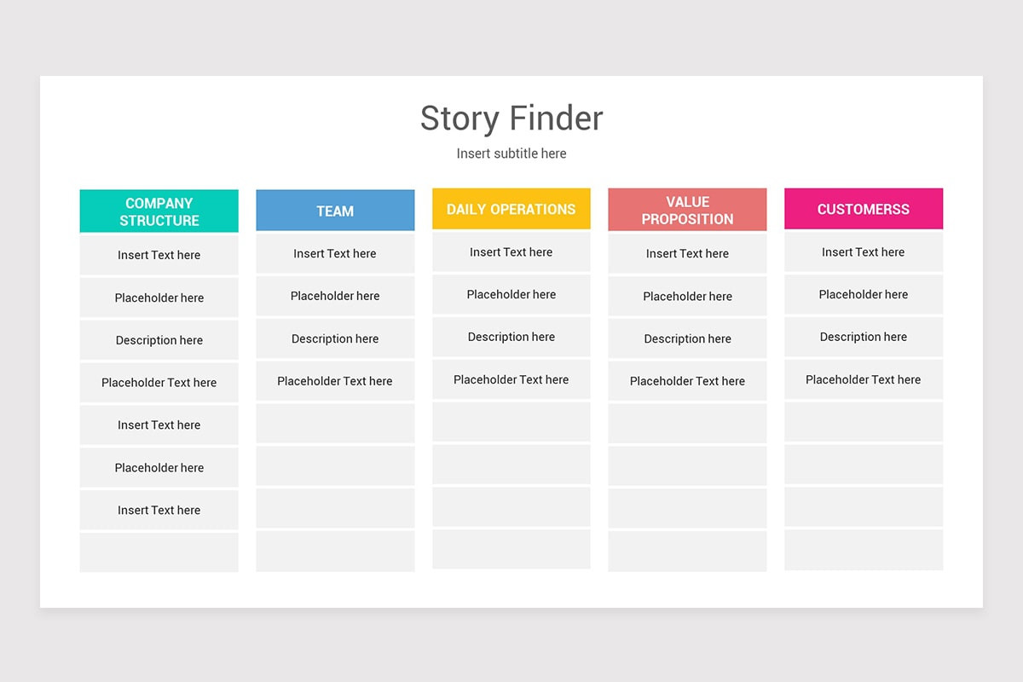Select 'Placeholder Text here' cell under Company Structure

[159, 383]
